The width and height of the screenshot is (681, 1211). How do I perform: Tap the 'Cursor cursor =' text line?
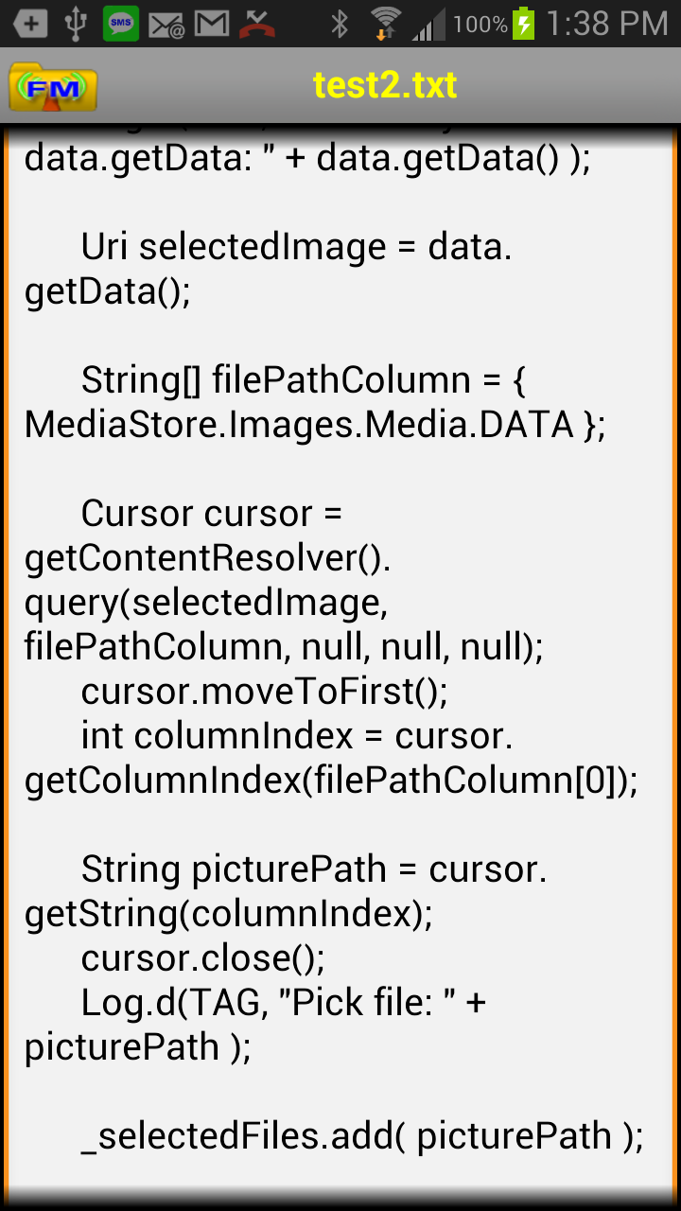click(x=210, y=514)
